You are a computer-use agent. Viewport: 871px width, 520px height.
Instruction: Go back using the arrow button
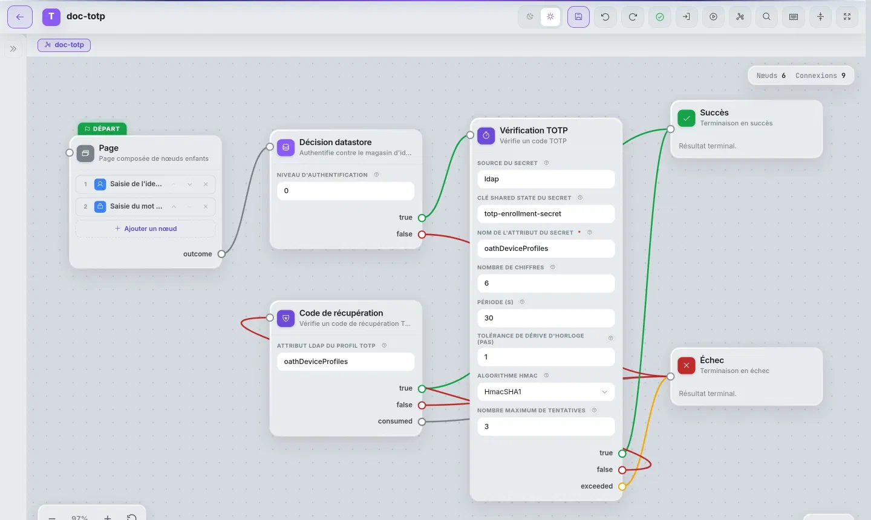[20, 17]
